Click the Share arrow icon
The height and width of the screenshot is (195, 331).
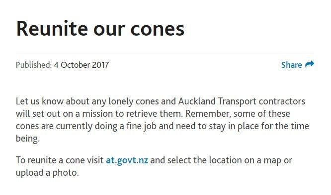pos(310,64)
